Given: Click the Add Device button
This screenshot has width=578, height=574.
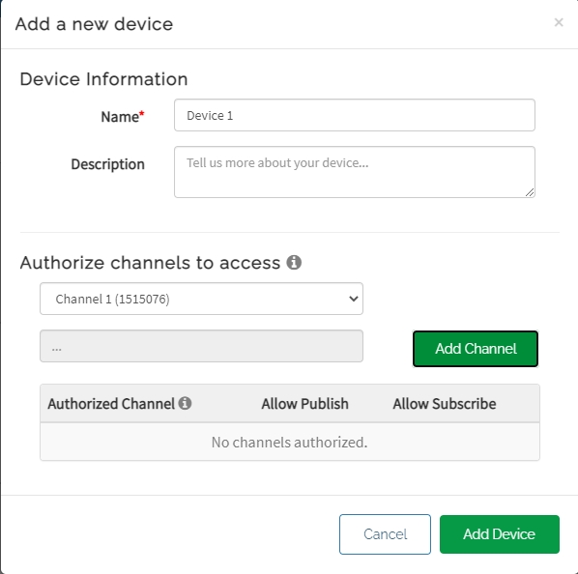Looking at the screenshot, I should point(500,534).
